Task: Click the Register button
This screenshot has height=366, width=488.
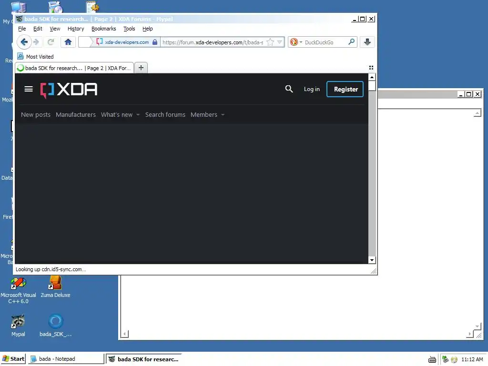Action: click(x=345, y=89)
